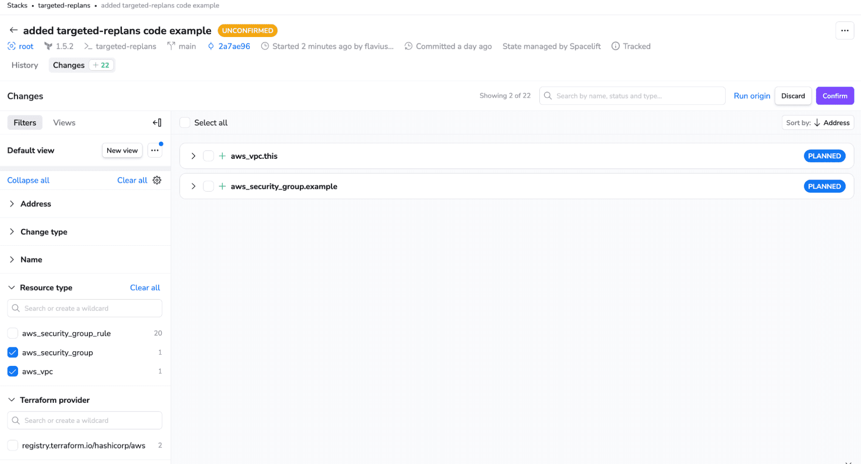Collapse the Terraform provider filter section
This screenshot has width=861, height=464.
coord(12,400)
